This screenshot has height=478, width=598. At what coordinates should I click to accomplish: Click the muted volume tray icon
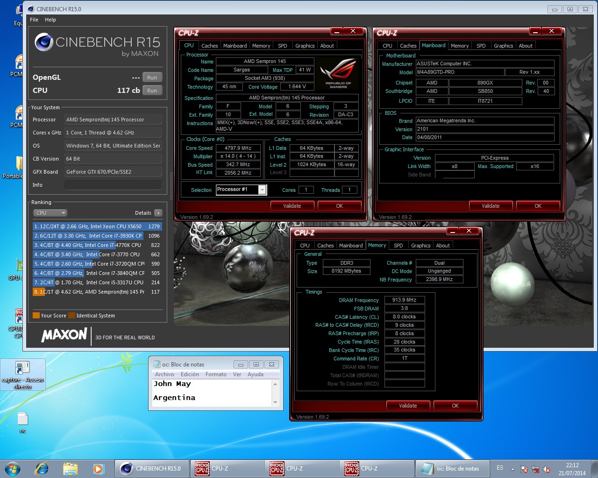[x=546, y=469]
